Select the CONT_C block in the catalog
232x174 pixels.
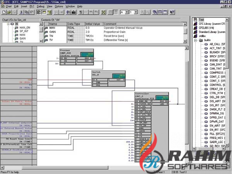click(x=217, y=77)
